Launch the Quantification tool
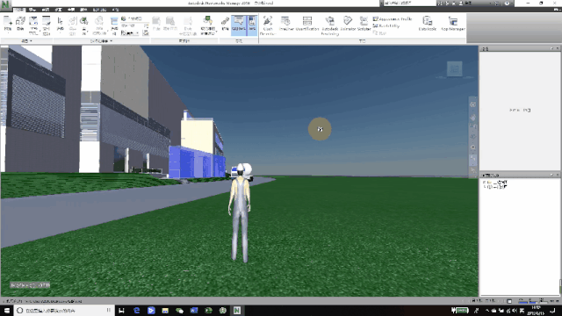Image resolution: width=562 pixels, height=316 pixels. click(x=307, y=24)
